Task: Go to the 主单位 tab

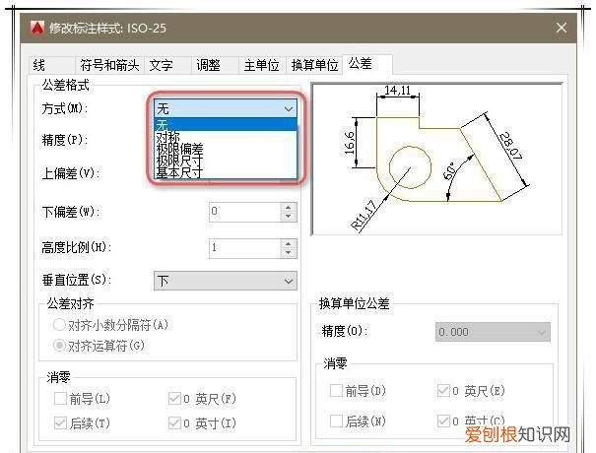Action: (261, 65)
